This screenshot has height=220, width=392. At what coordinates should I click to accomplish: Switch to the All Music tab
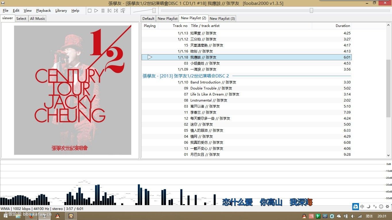point(38,19)
